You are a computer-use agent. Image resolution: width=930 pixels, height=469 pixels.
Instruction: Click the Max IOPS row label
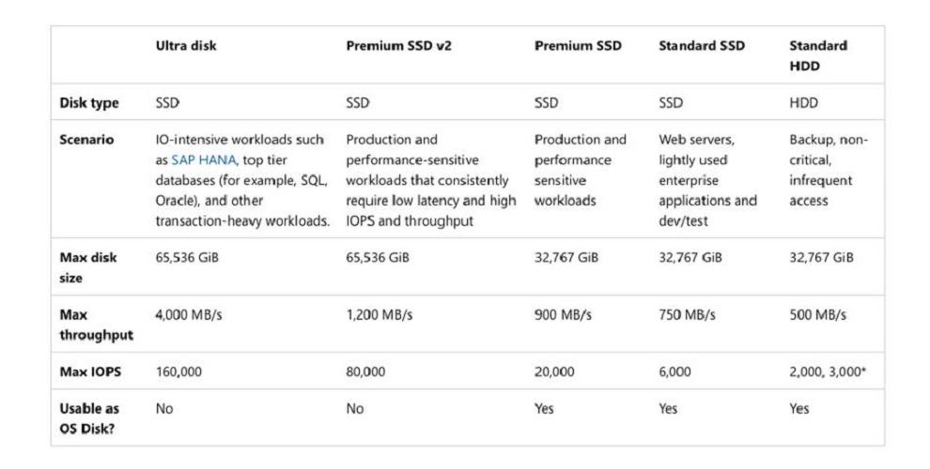coord(90,371)
